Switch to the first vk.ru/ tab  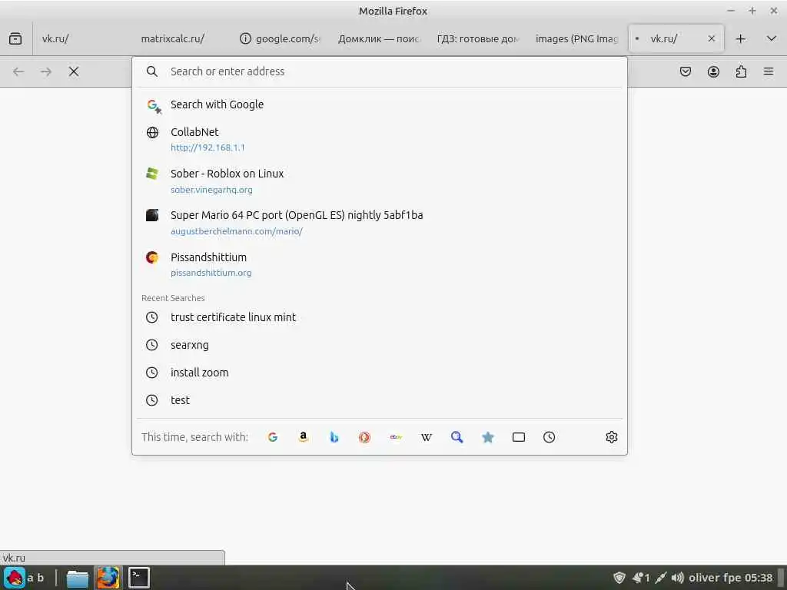click(83, 38)
